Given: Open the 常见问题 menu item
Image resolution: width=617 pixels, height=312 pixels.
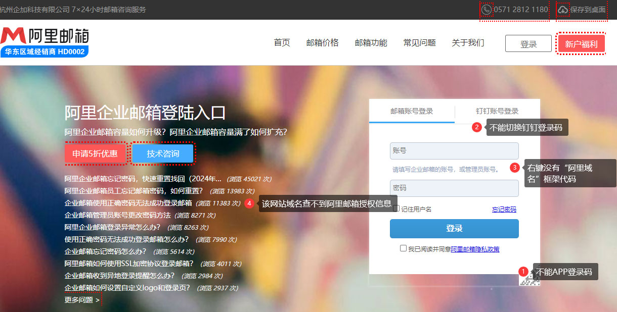Looking at the screenshot, I should pyautogui.click(x=419, y=43).
